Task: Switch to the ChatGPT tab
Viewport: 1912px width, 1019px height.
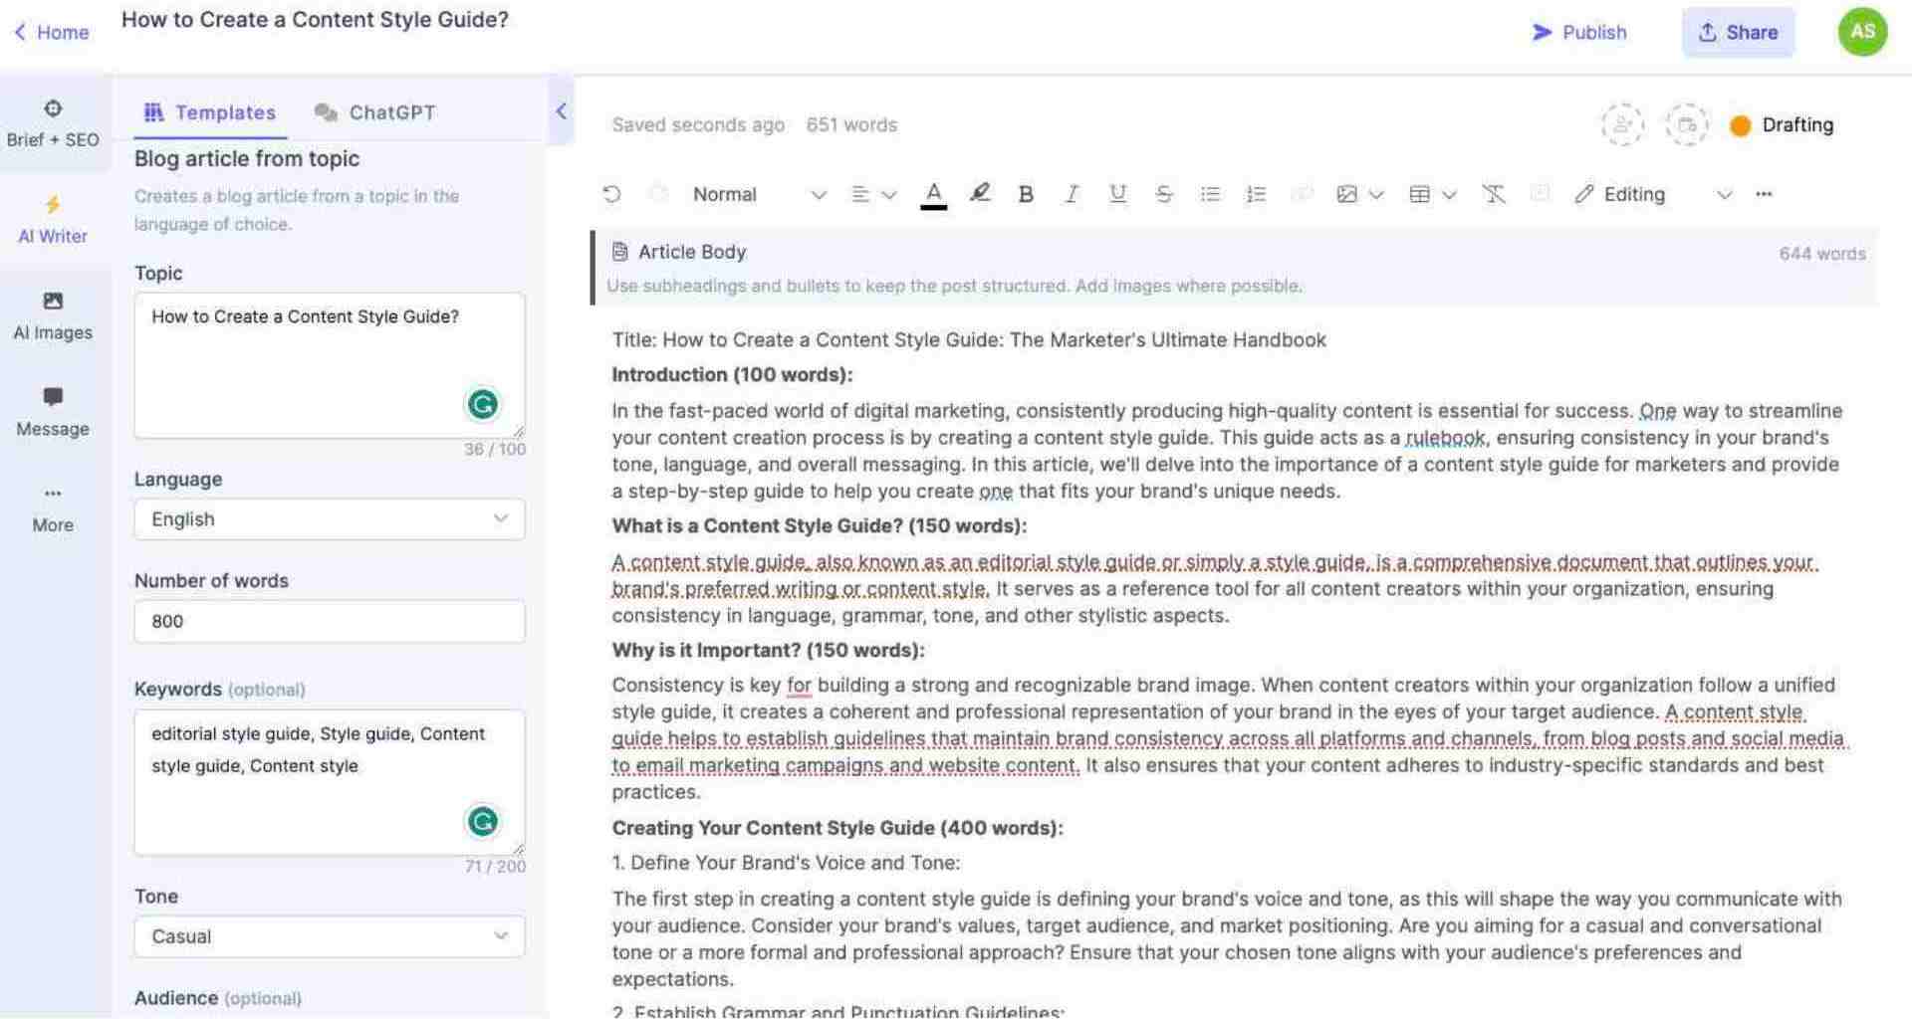Action: pos(374,112)
